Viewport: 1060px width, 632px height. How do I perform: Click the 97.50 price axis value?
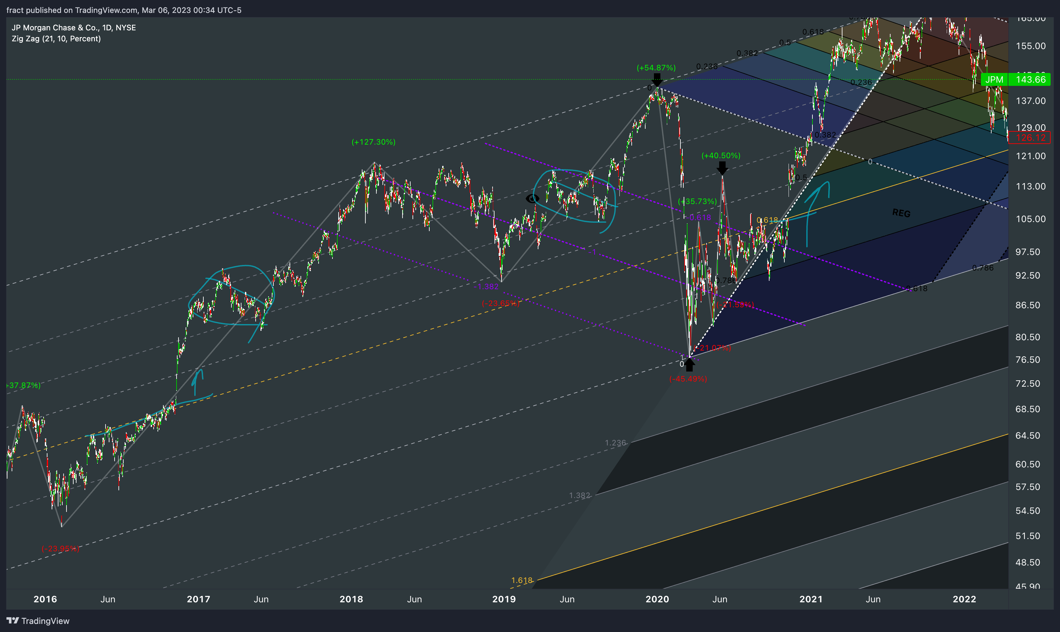1028,252
